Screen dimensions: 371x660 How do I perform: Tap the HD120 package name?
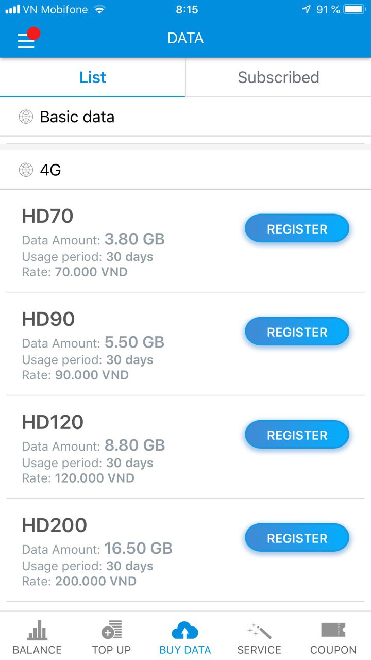(x=53, y=422)
